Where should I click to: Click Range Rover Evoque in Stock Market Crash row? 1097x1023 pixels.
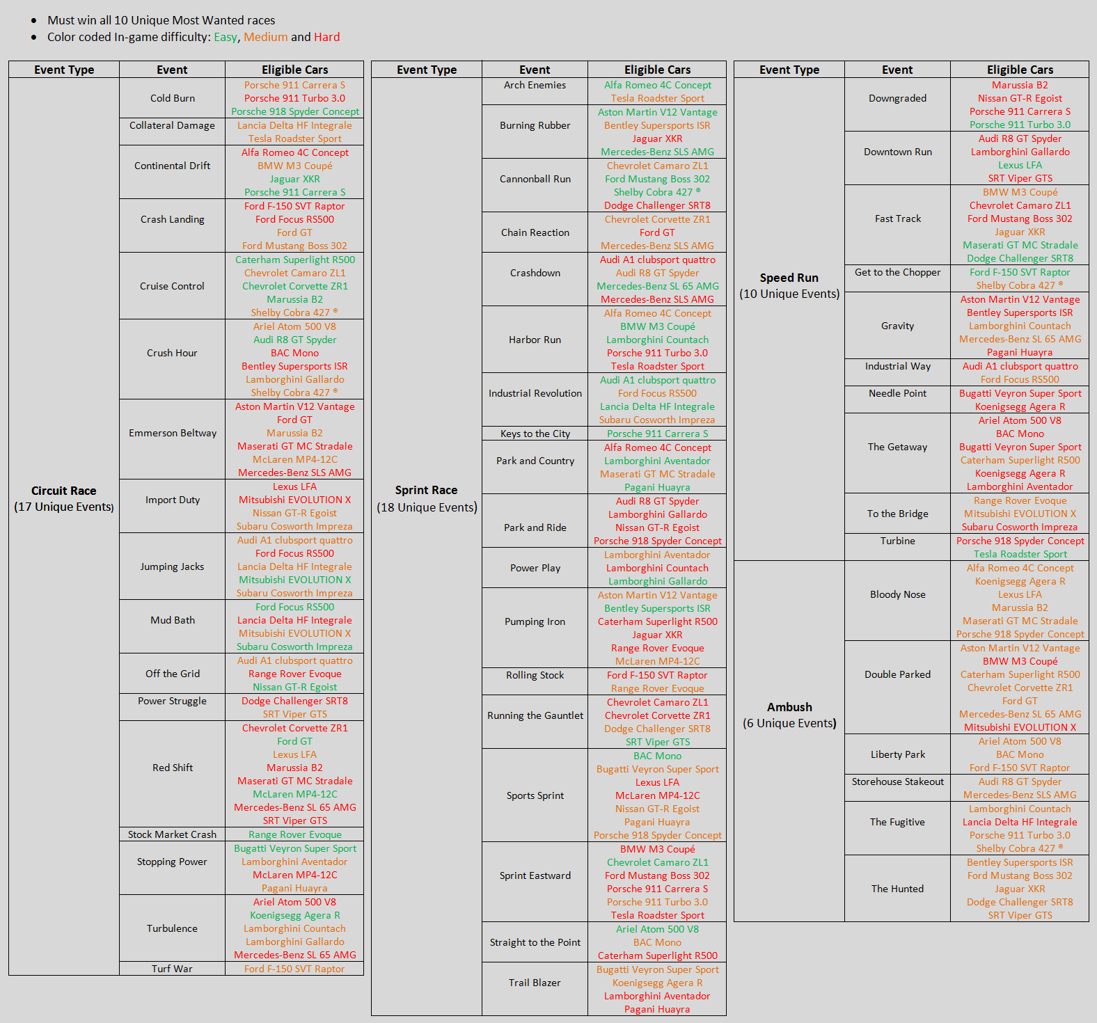point(294,834)
